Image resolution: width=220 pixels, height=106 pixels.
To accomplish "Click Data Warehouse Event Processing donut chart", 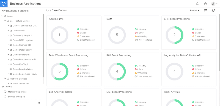I will 59,72.
